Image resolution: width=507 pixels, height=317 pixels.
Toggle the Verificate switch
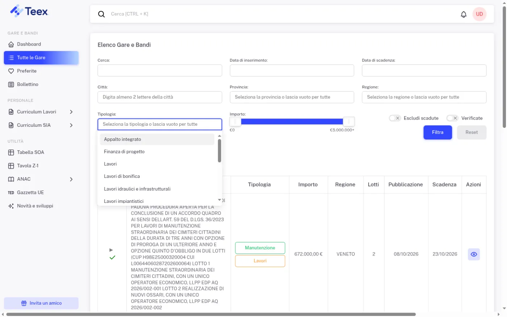(x=452, y=118)
